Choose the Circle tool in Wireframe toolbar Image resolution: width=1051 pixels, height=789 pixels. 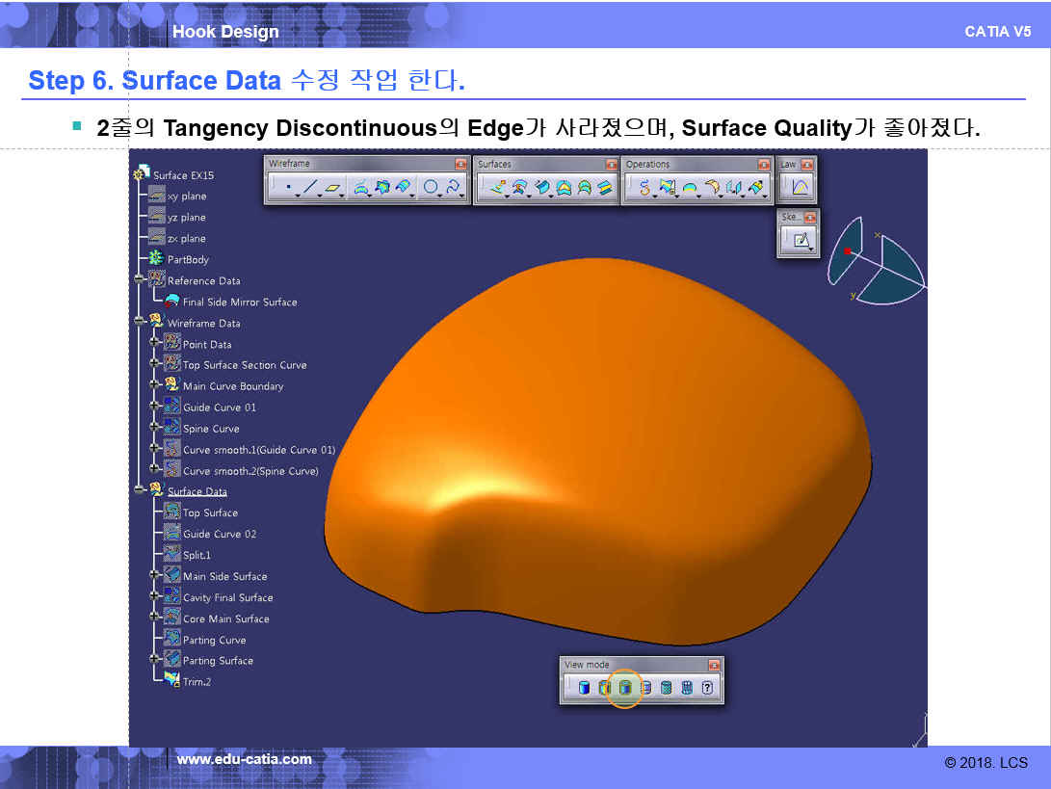pos(431,188)
